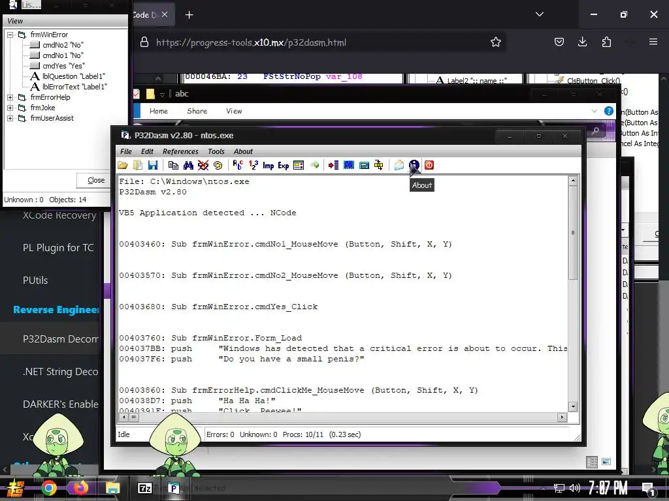669x501 pixels.
Task: Click the red arrow with lines icon
Action: coord(334,165)
